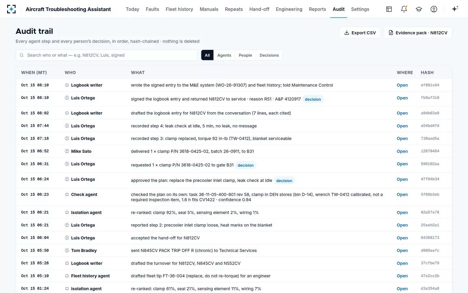Switch to the Hand-off tab
Viewport: 468px width, 293px height.
tap(259, 9)
